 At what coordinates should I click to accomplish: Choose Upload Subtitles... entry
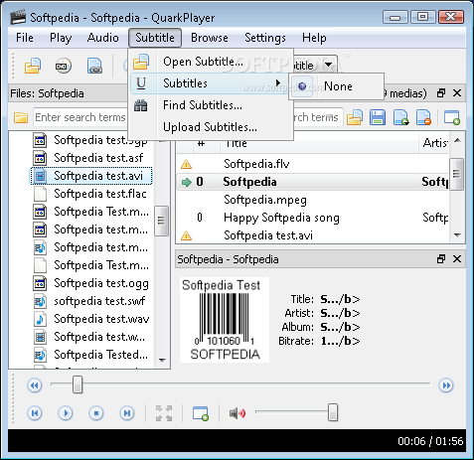click(x=211, y=127)
